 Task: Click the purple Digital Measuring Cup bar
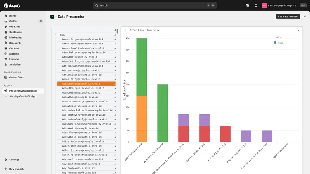246,136
